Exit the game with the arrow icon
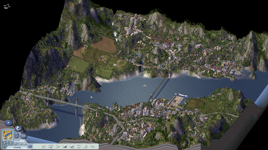The height and width of the screenshot is (150, 268). [58, 146]
